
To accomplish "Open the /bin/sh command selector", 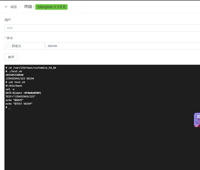I will [123, 46].
